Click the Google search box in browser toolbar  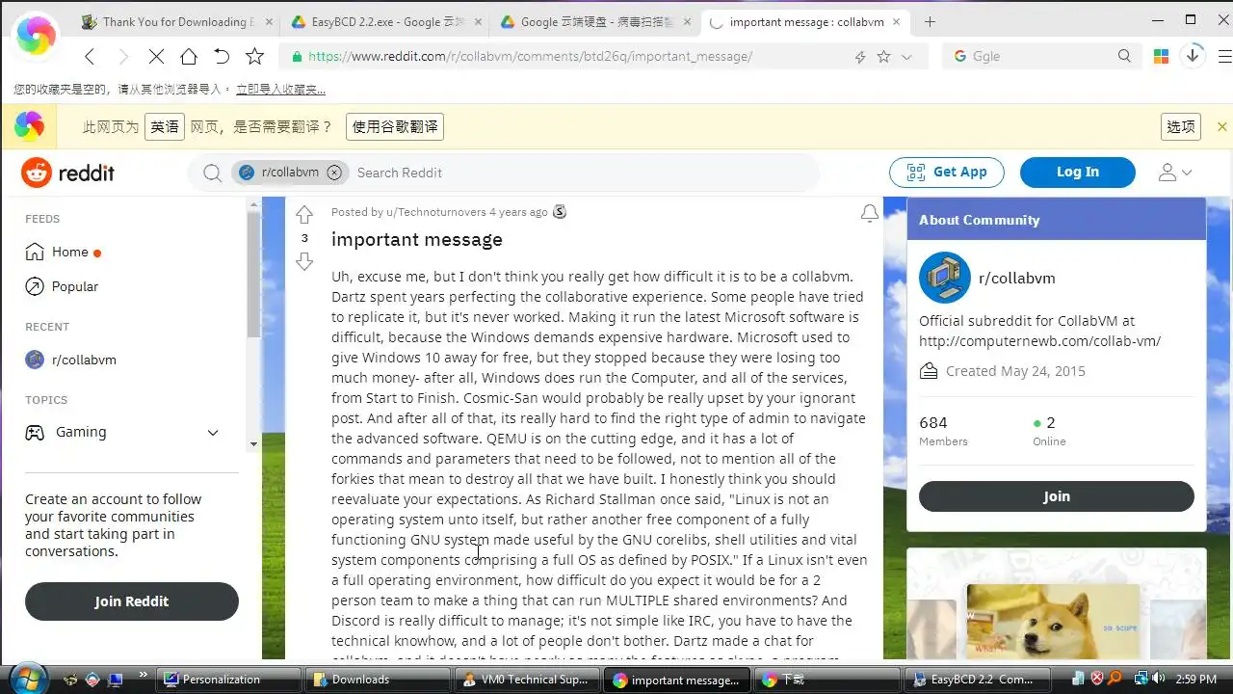[1040, 57]
